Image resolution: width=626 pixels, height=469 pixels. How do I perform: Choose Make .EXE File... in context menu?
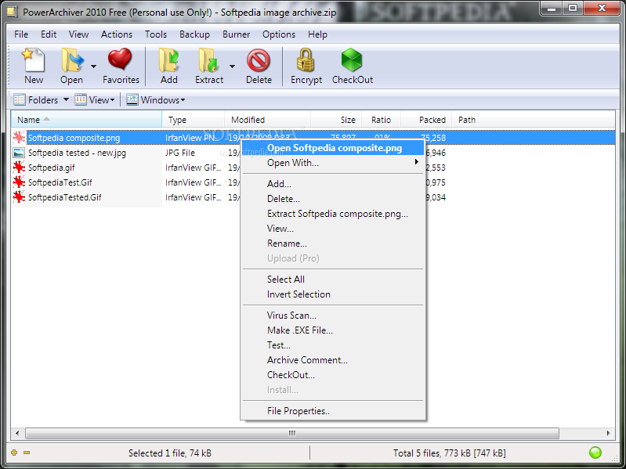tap(333, 330)
